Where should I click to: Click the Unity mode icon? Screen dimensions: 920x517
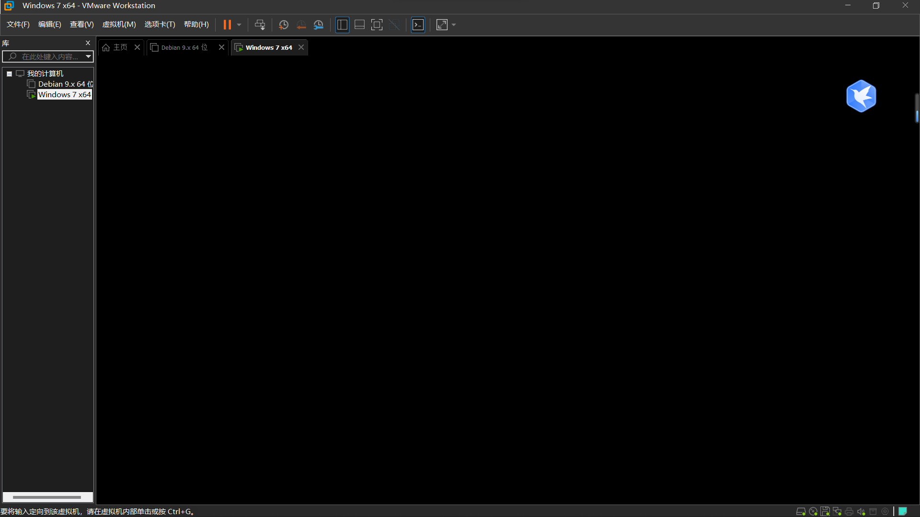point(394,25)
